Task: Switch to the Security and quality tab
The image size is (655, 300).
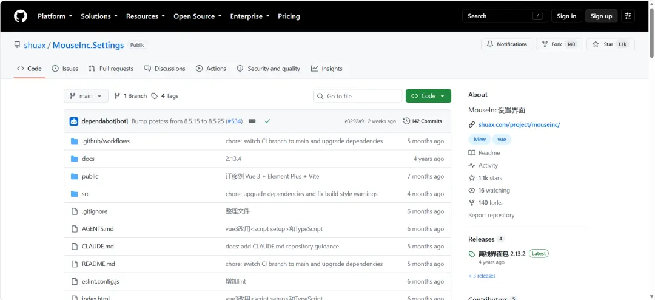Action: click(x=269, y=69)
